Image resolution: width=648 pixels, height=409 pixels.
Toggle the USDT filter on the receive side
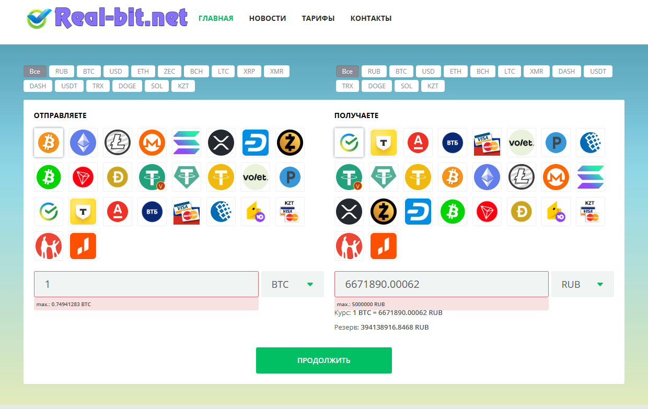(598, 72)
